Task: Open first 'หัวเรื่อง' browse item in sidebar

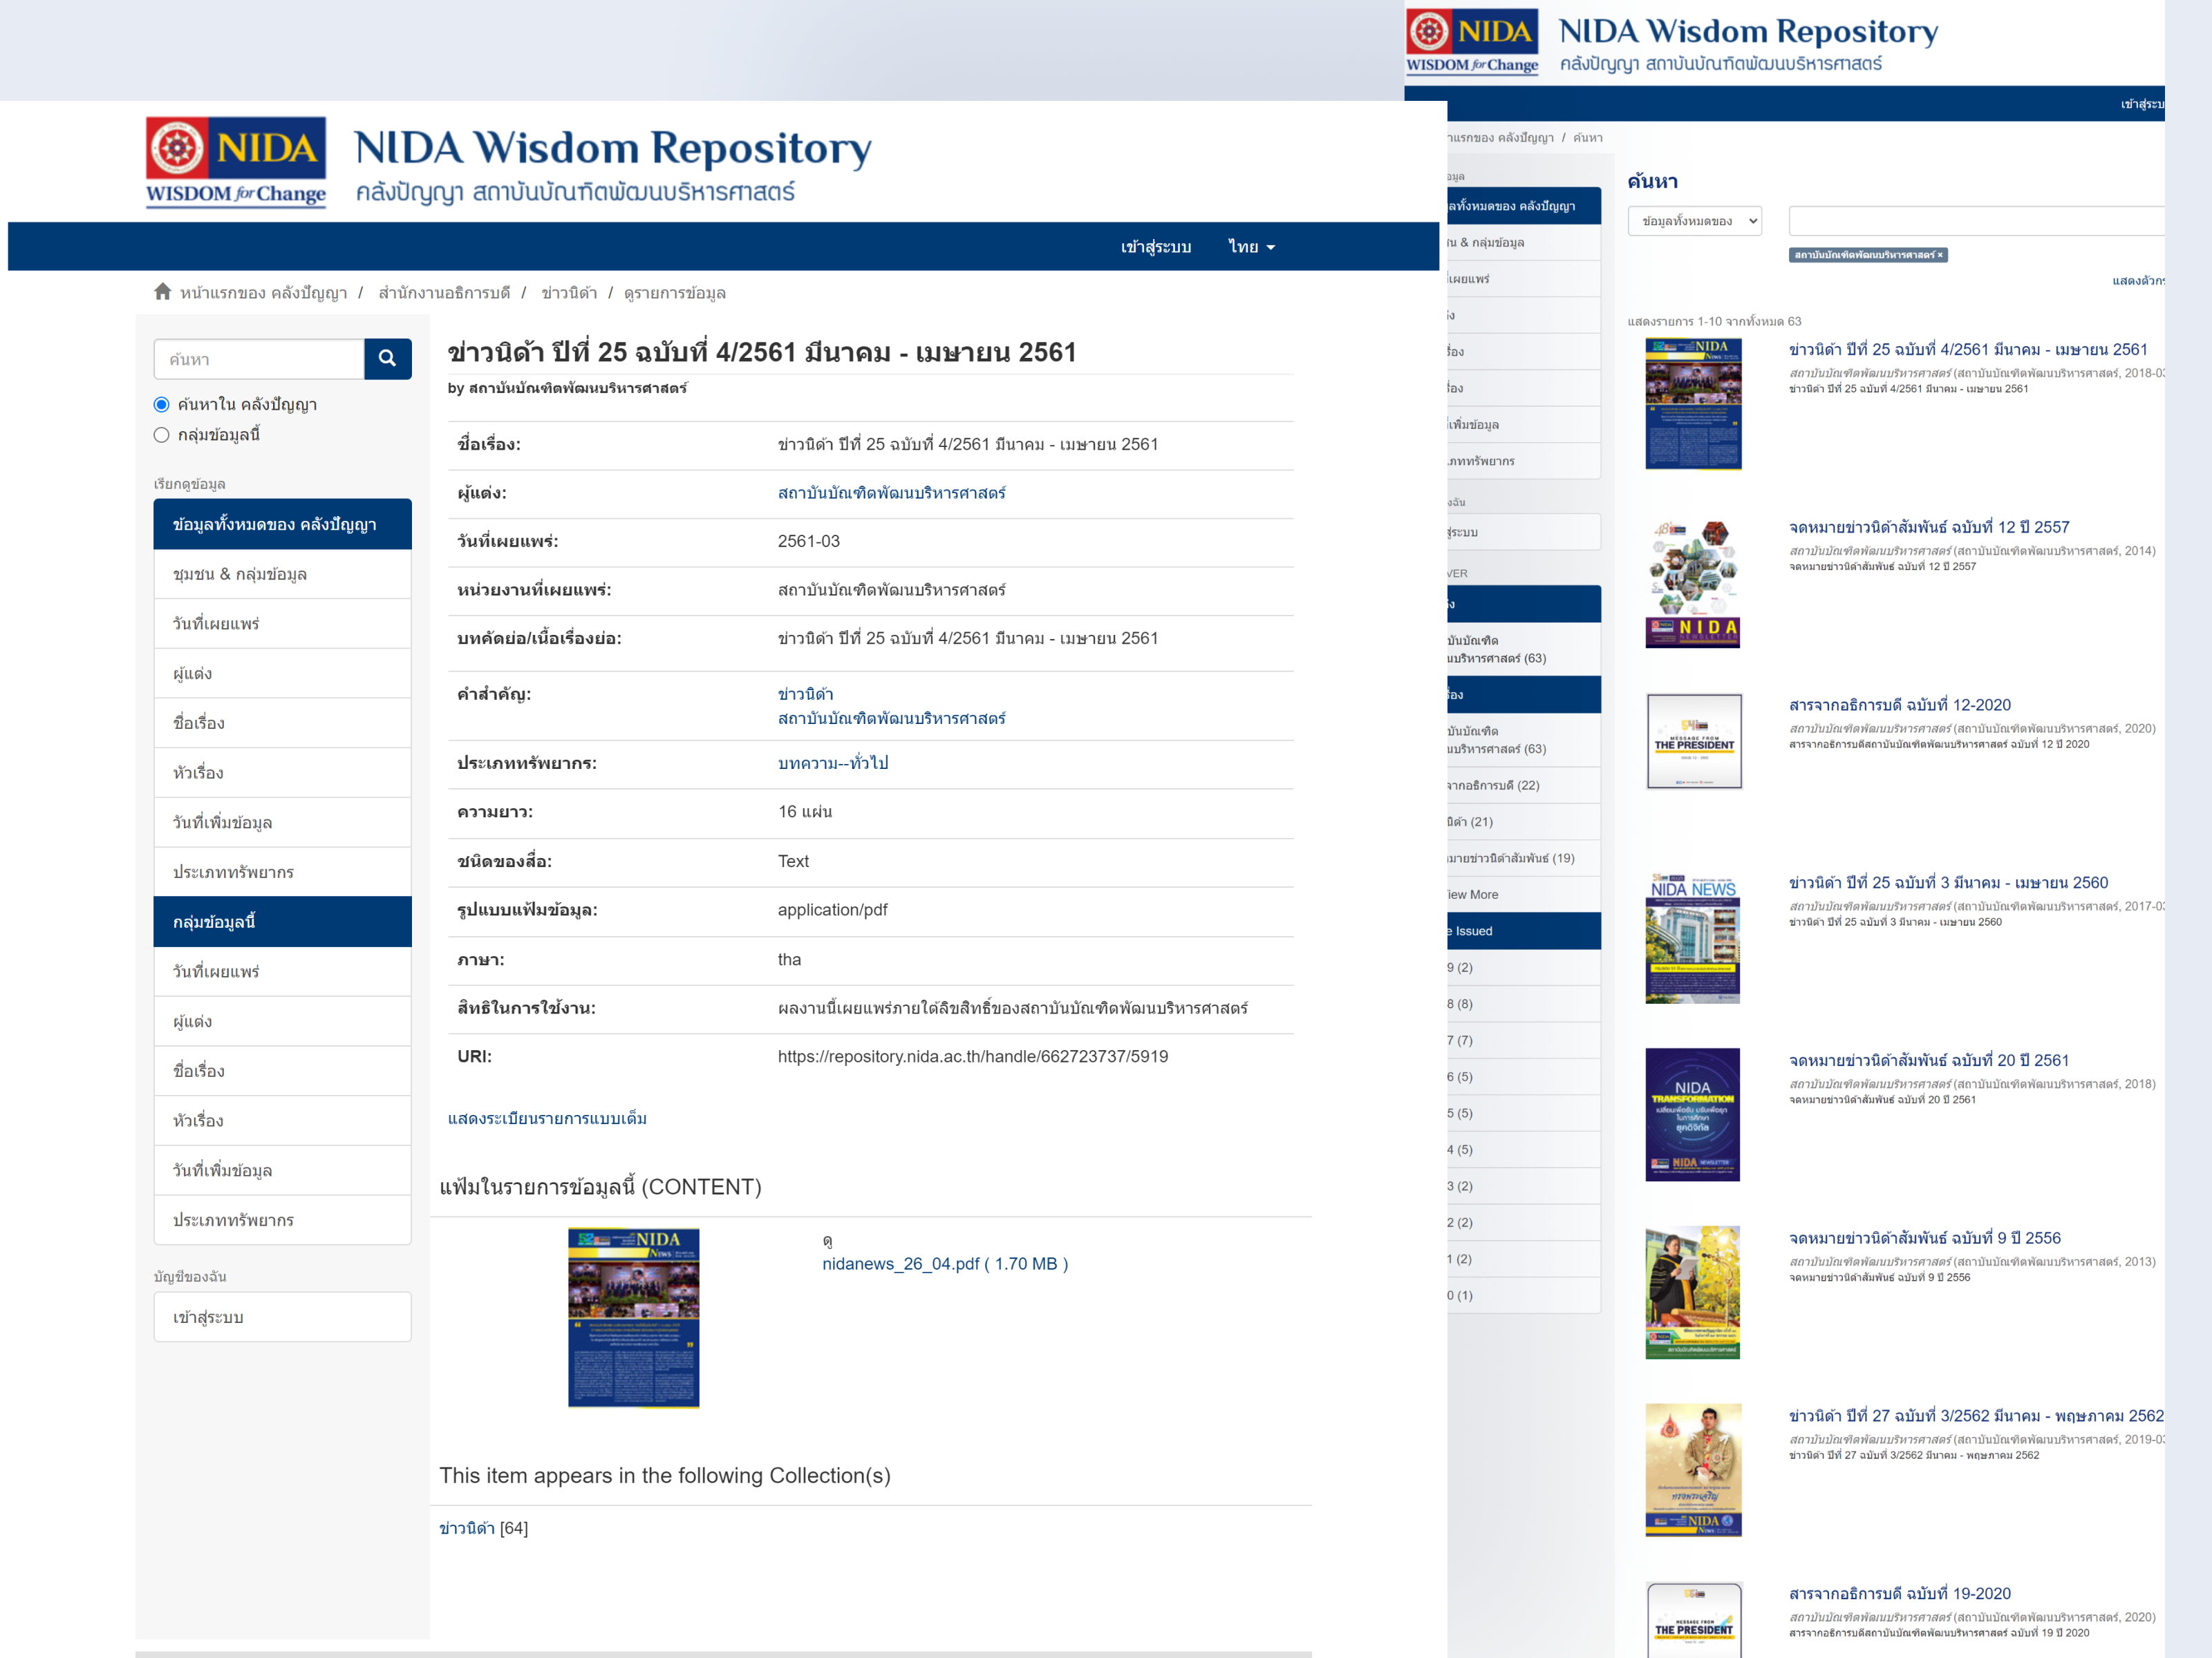Action: tap(282, 772)
